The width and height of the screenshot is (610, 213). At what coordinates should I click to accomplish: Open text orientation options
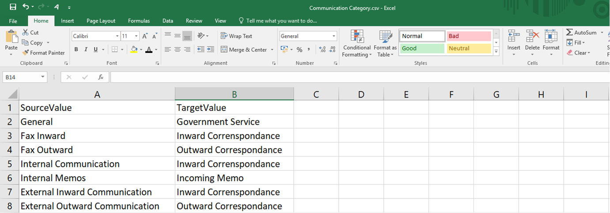203,36
